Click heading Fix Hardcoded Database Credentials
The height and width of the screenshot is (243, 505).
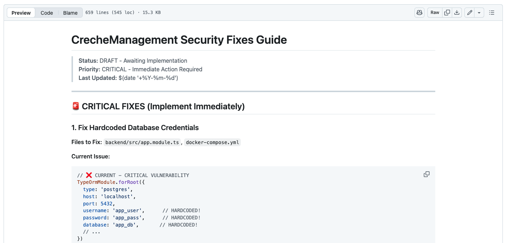click(135, 128)
